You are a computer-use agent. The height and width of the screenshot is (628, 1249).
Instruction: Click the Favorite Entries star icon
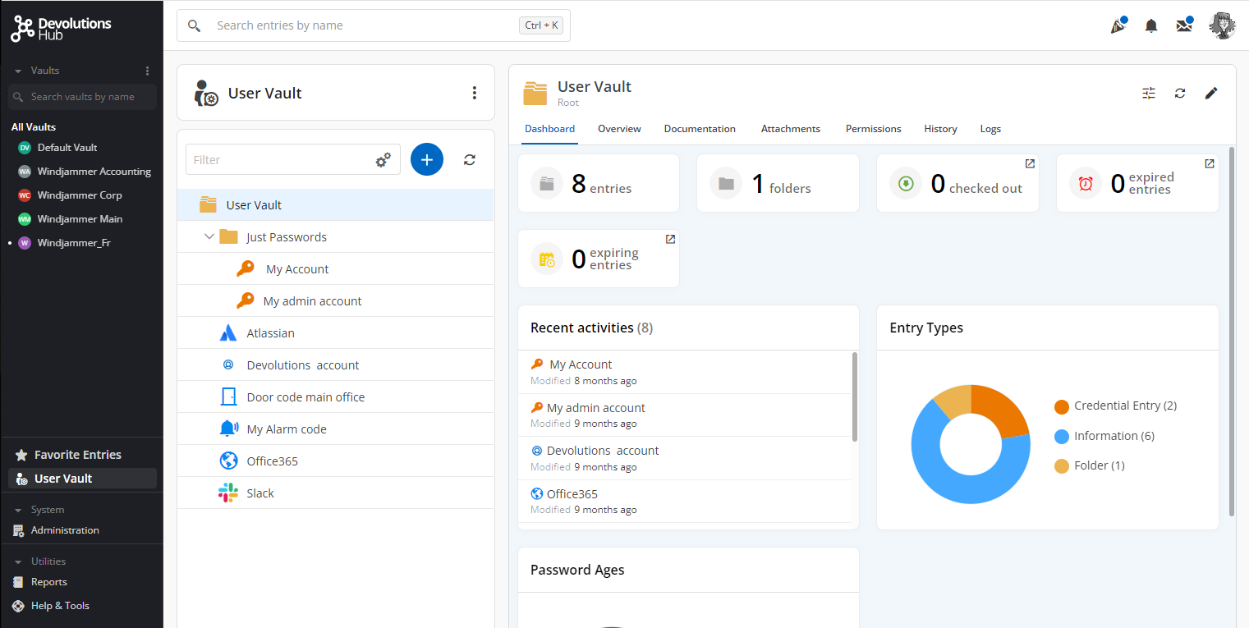[21, 455]
